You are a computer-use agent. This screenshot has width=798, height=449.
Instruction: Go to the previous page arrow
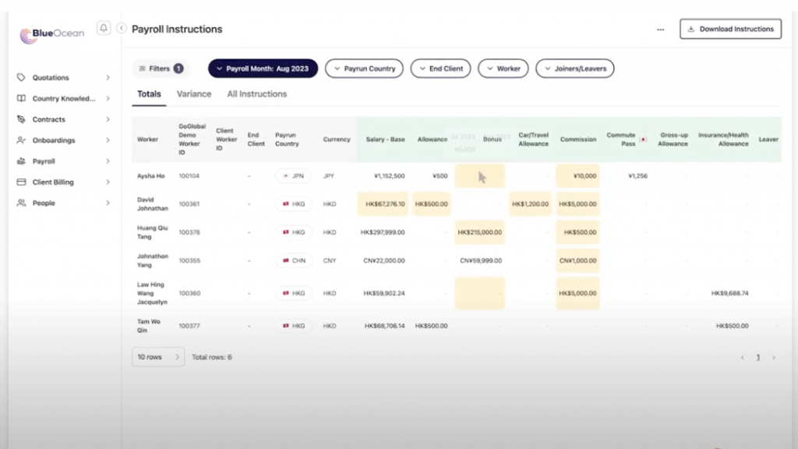(x=743, y=357)
